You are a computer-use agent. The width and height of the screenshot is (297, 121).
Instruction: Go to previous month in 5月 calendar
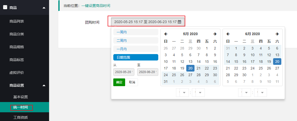point(166,34)
